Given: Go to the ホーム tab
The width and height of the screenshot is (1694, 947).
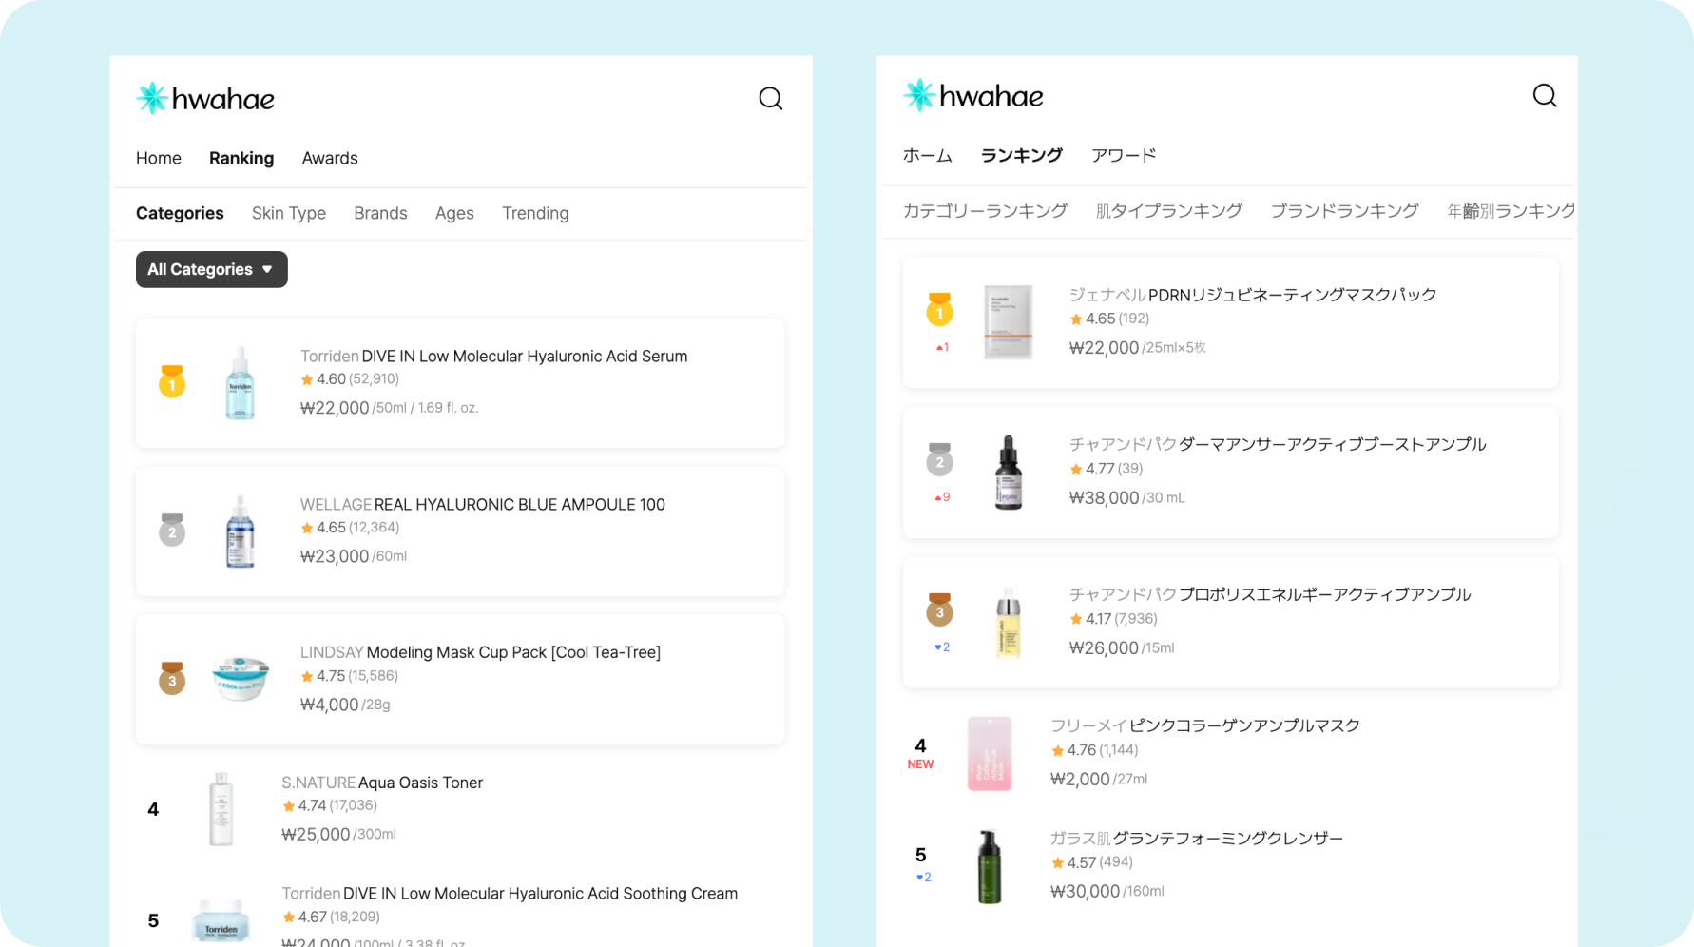Looking at the screenshot, I should click(927, 155).
